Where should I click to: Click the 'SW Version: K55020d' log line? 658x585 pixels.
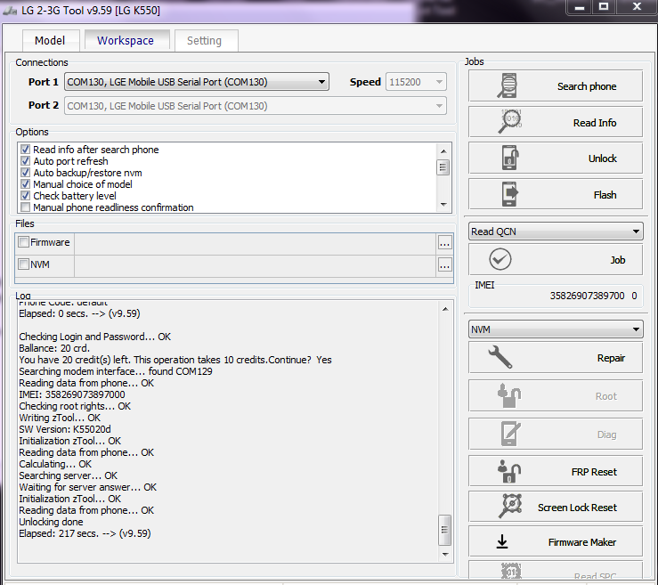pyautogui.click(x=65, y=429)
